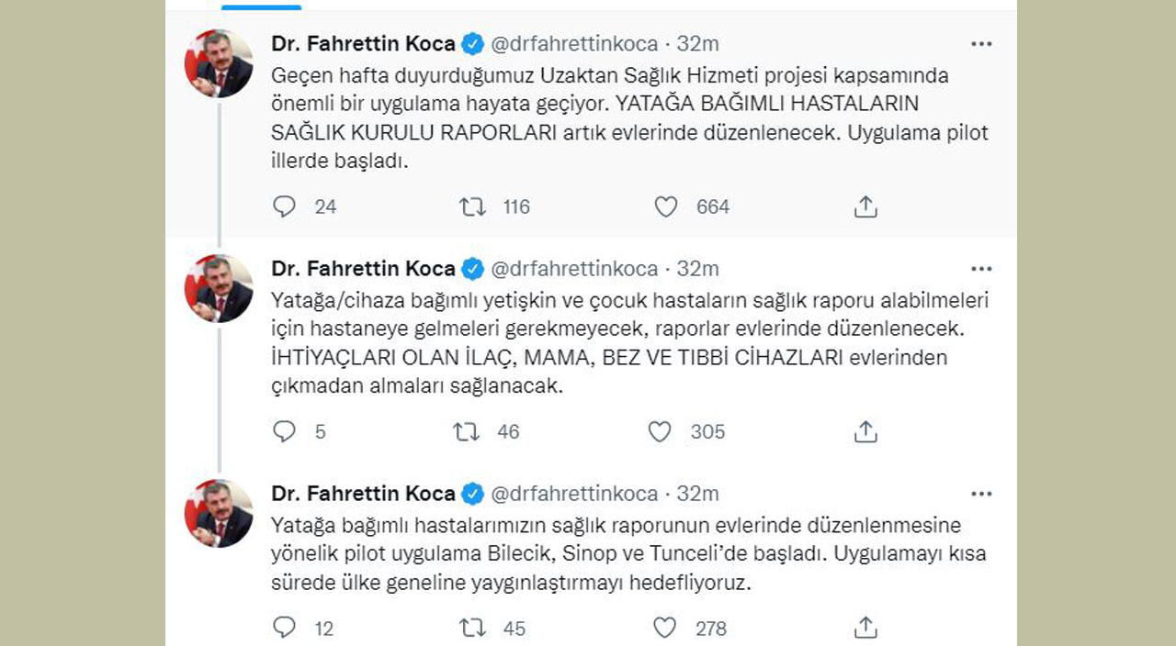Open the 32m timestamp on third tweet
This screenshot has height=646, width=1176.
(x=698, y=494)
